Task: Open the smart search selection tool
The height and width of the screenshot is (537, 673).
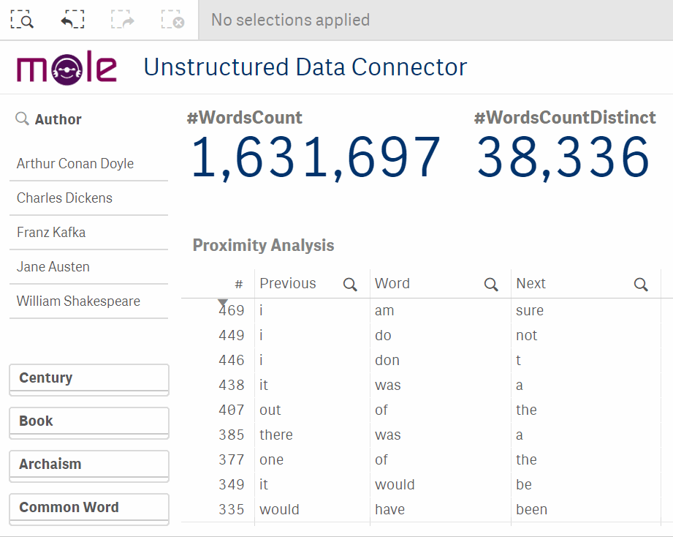Action: point(22,20)
